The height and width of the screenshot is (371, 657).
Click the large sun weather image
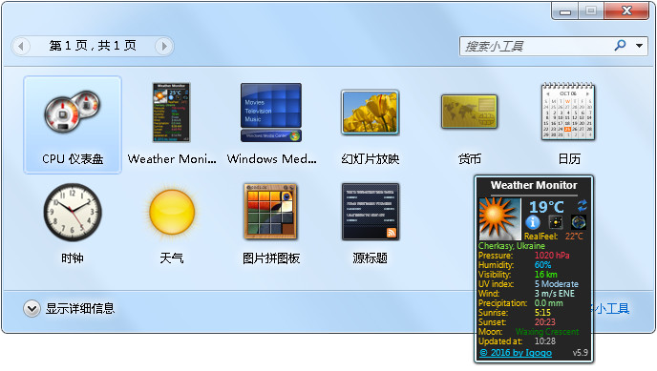(499, 218)
